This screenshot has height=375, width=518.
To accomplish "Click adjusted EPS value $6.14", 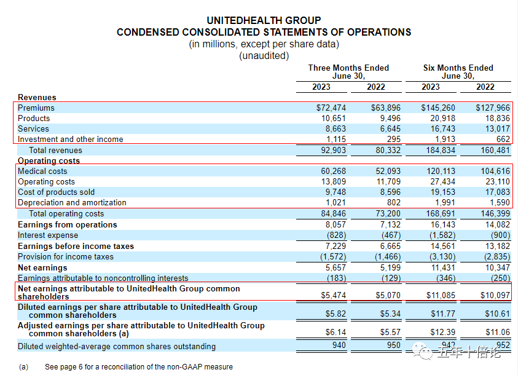I will click(x=336, y=333).
